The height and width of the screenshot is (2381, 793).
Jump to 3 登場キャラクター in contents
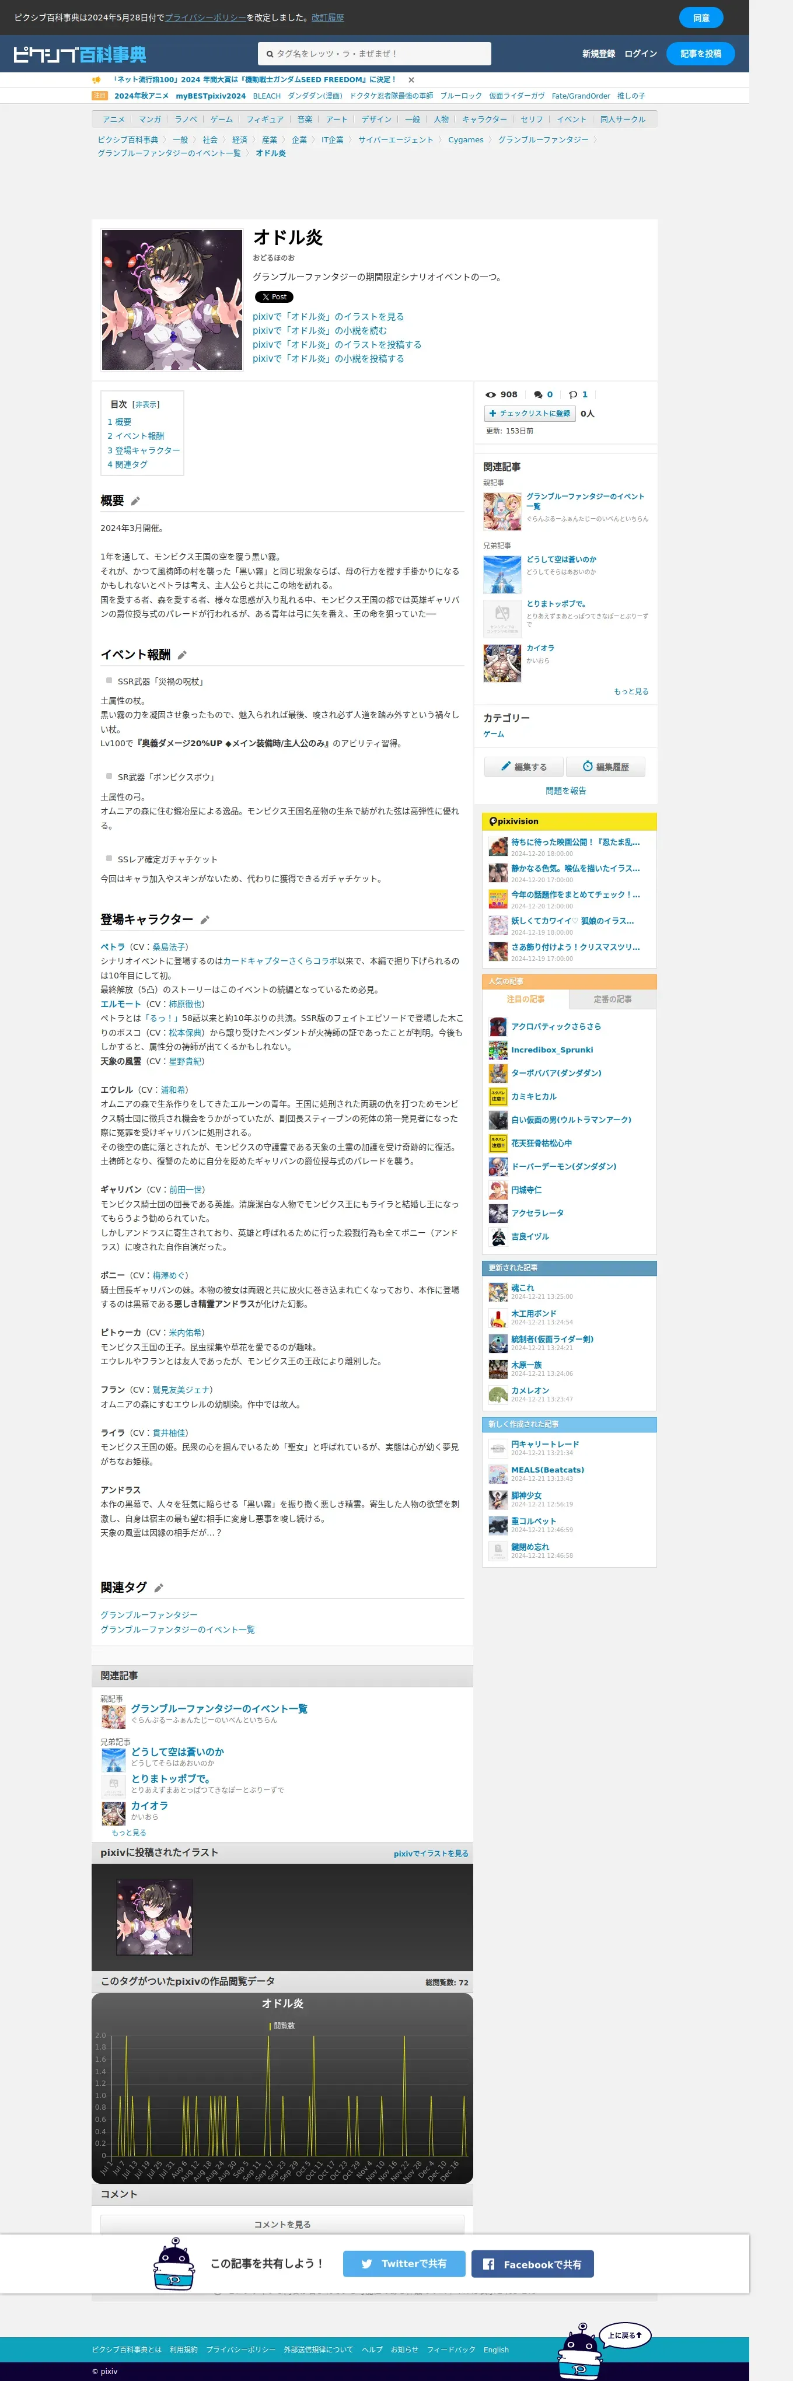(144, 451)
